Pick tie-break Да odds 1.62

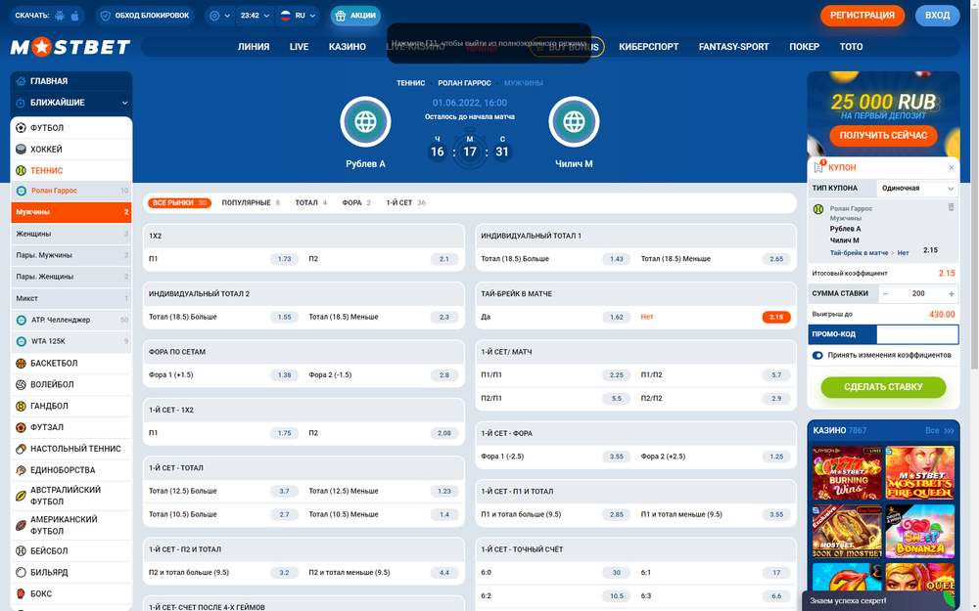pos(616,317)
